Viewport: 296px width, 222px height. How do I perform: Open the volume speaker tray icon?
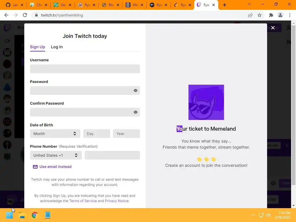pyautogui.click(x=268, y=215)
